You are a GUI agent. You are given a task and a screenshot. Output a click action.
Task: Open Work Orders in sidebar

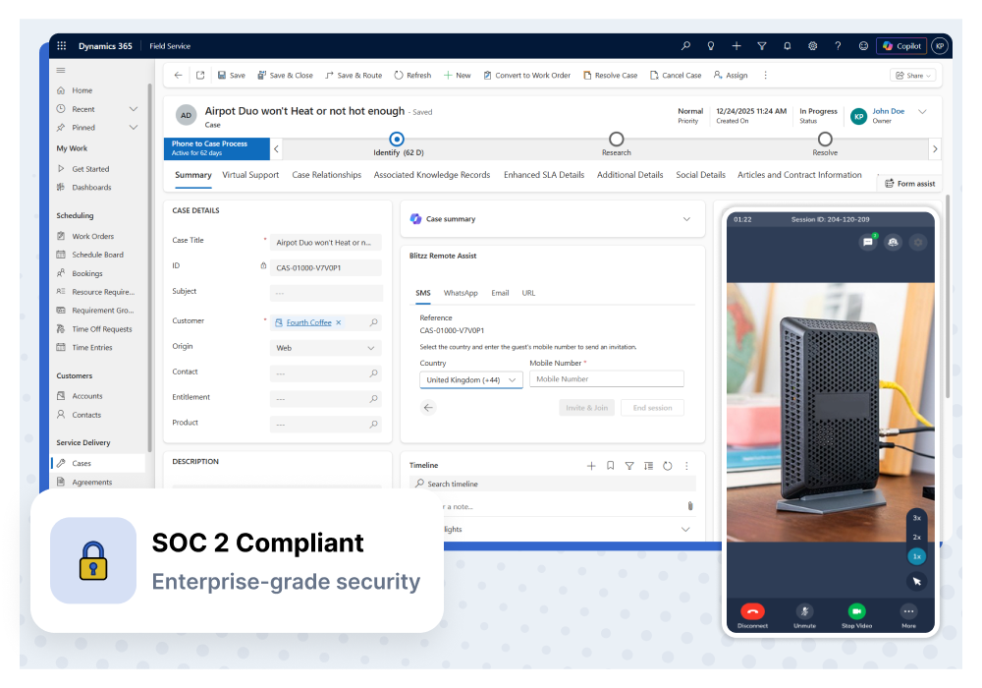click(92, 236)
